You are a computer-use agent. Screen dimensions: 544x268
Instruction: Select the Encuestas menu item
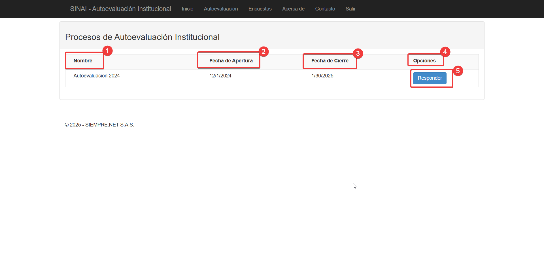pos(260,9)
